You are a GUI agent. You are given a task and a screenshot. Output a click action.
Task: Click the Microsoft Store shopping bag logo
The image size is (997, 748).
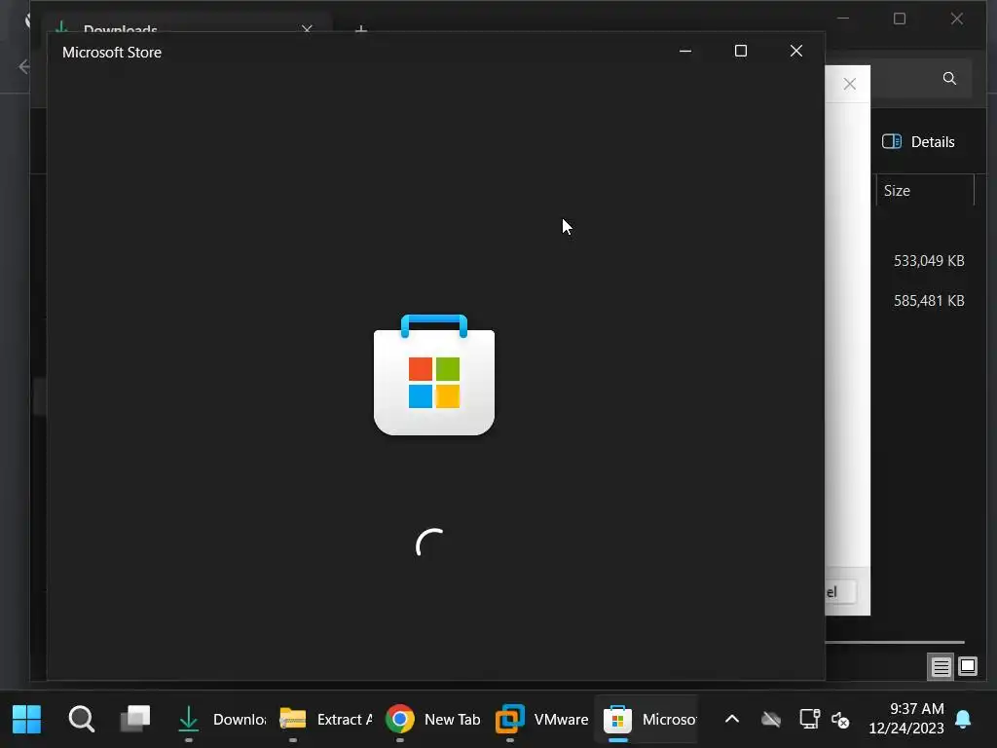pos(434,375)
